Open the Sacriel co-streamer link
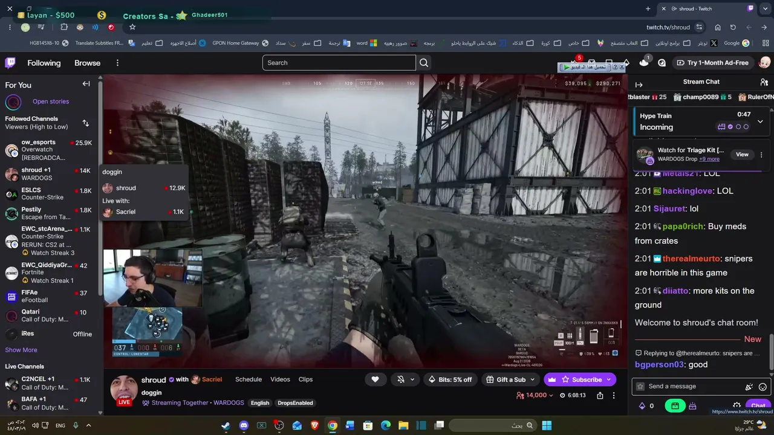The height and width of the screenshot is (435, 774). [212, 379]
